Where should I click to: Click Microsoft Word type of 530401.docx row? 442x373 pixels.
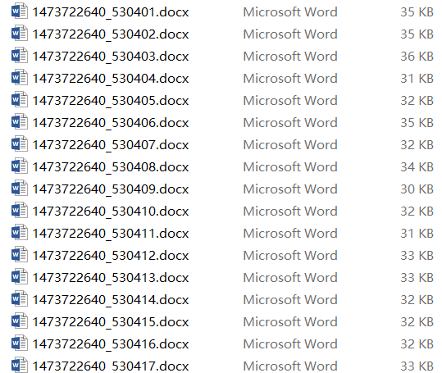pos(290,12)
